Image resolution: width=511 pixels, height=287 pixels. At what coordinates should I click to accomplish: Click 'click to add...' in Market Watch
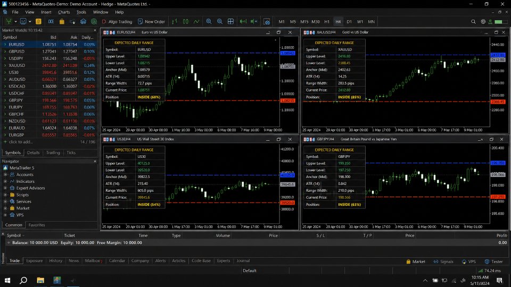coord(21,142)
